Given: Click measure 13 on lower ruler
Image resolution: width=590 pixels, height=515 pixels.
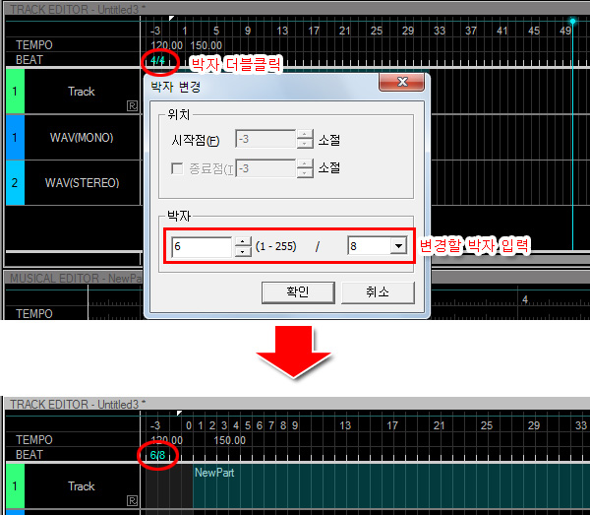Looking at the screenshot, I should 345,425.
